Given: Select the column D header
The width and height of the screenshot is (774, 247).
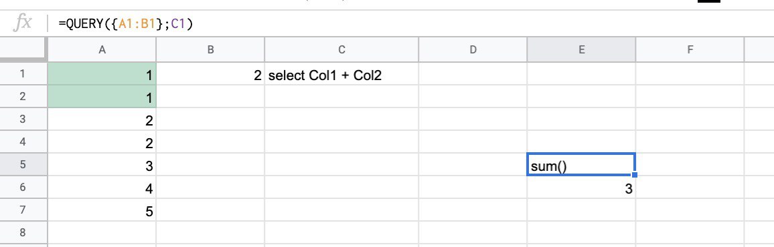Looking at the screenshot, I should tap(473, 49).
